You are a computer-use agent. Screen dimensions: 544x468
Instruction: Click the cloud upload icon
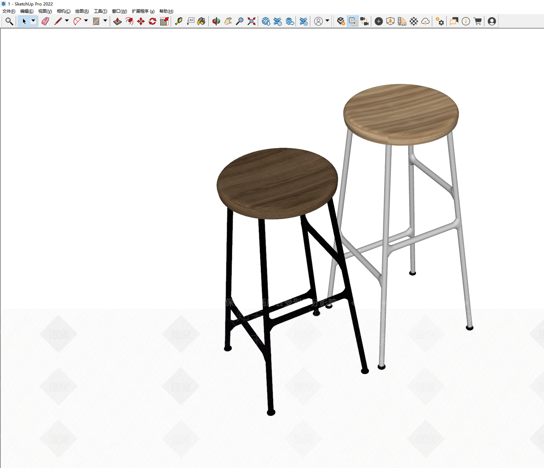click(x=425, y=21)
